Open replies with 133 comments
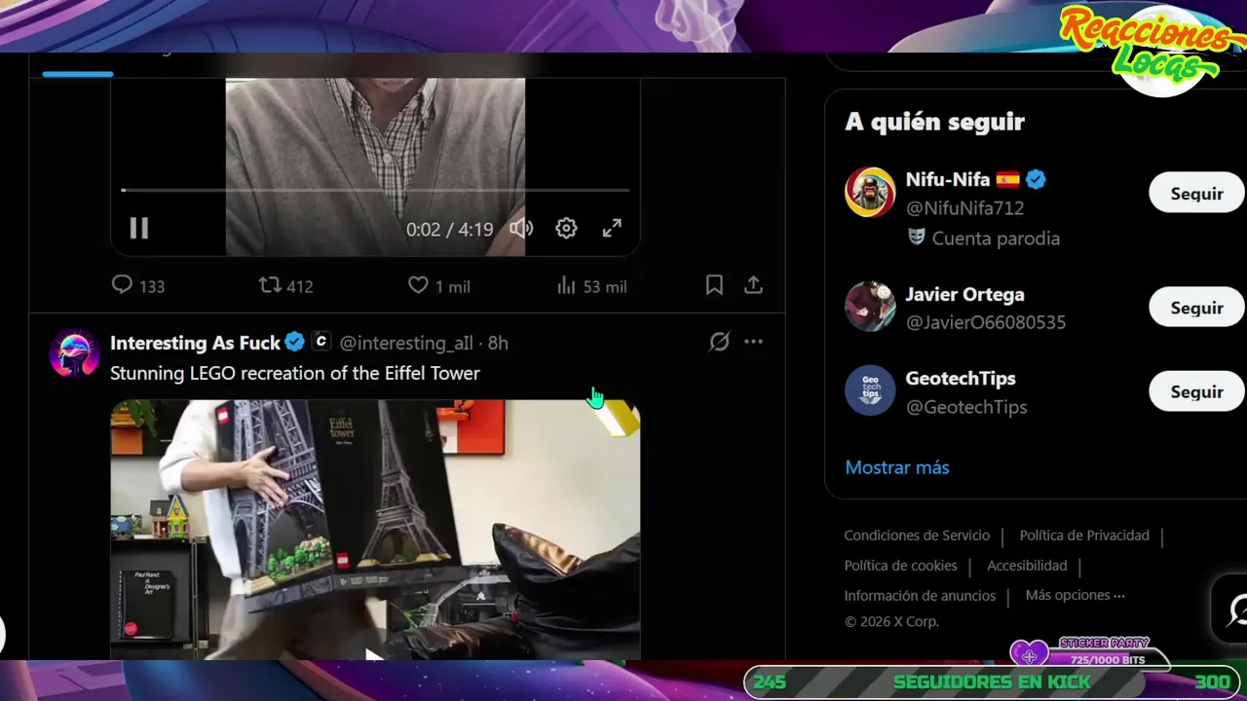The image size is (1247, 701). pos(137,285)
